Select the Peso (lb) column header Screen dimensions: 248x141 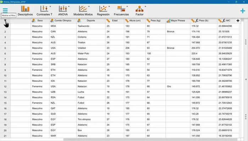(204, 21)
